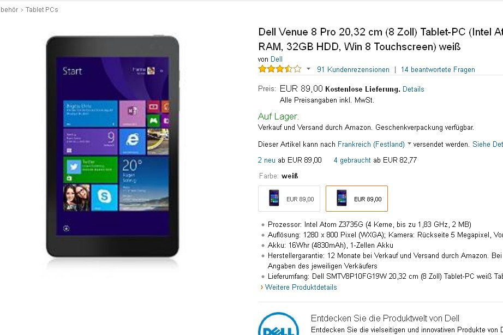
Task: Open the 14 beantwortete Fragen link
Action: pos(438,70)
